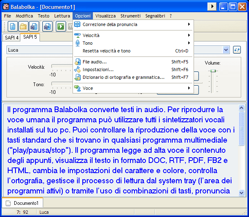
Task: Expand Correzione della pronuncia submenu arrow
Action: (x=189, y=24)
